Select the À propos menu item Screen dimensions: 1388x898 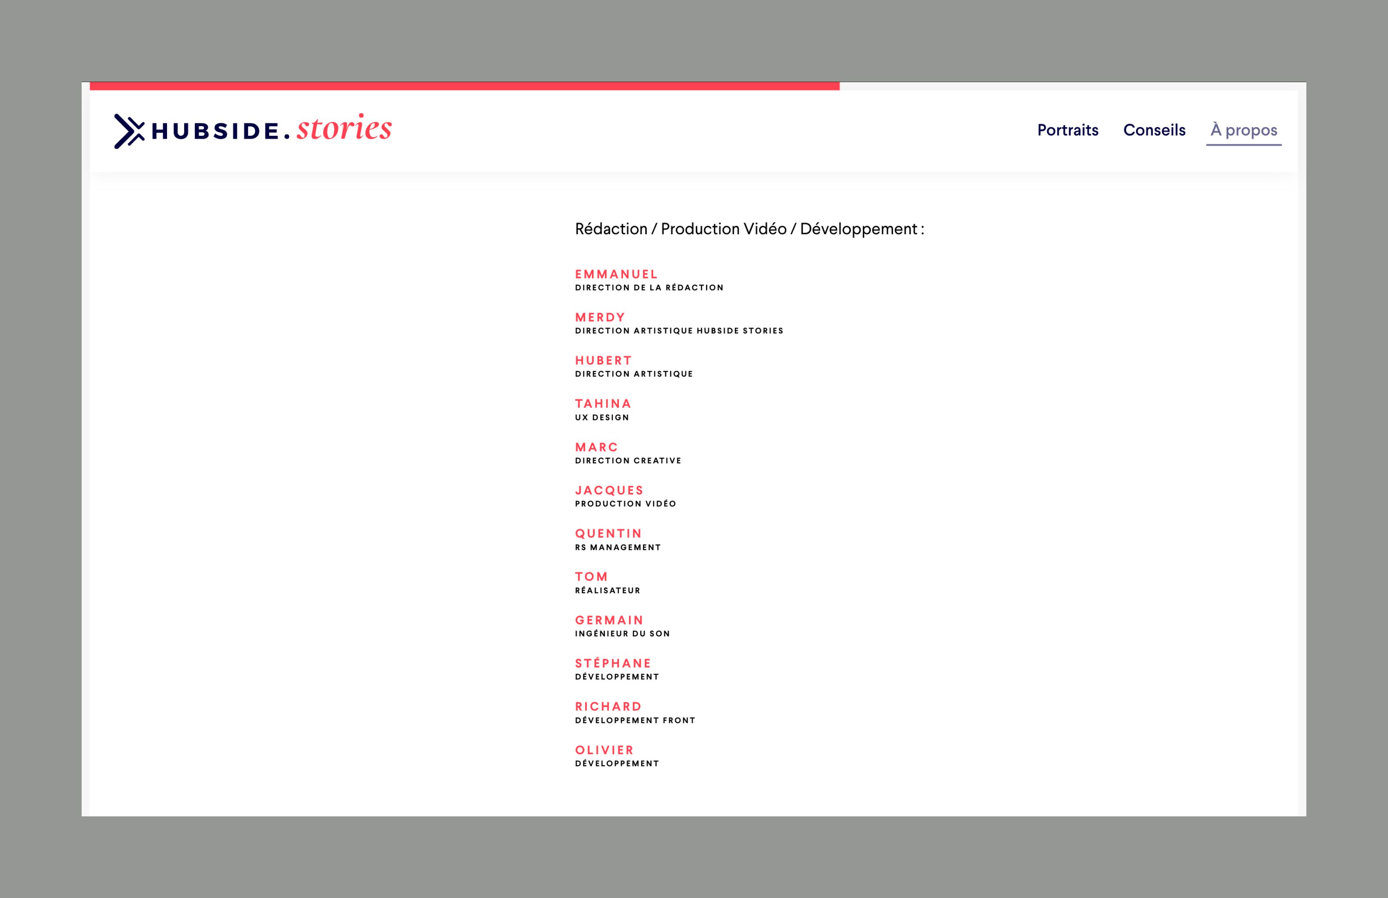[x=1243, y=131]
